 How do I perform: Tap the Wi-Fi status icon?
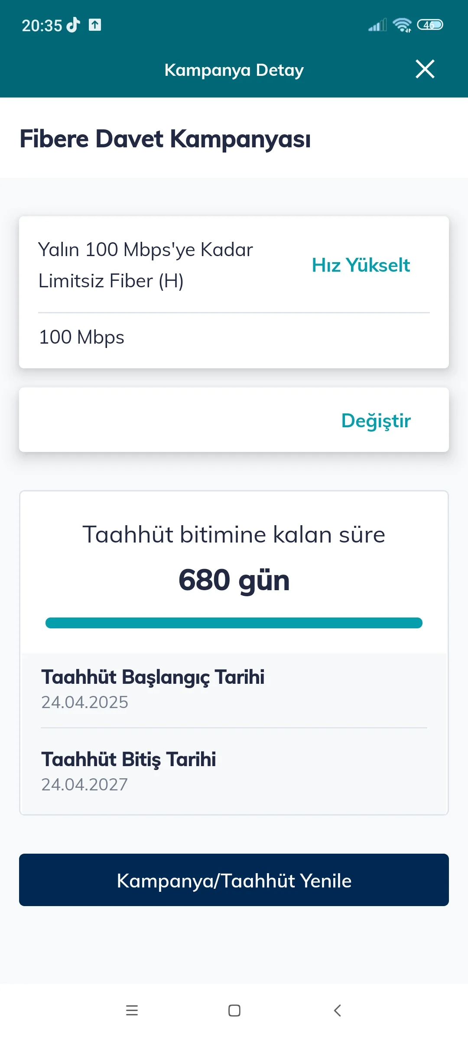pos(402,25)
